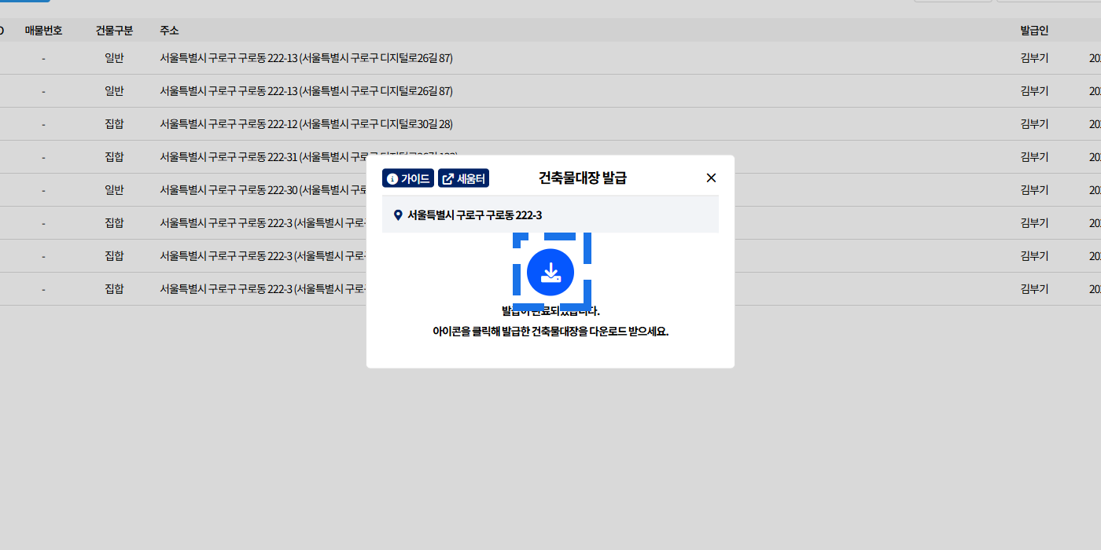Image resolution: width=1101 pixels, height=550 pixels.
Task: Select the first row's 구로동 222-13 address
Action: [x=306, y=58]
